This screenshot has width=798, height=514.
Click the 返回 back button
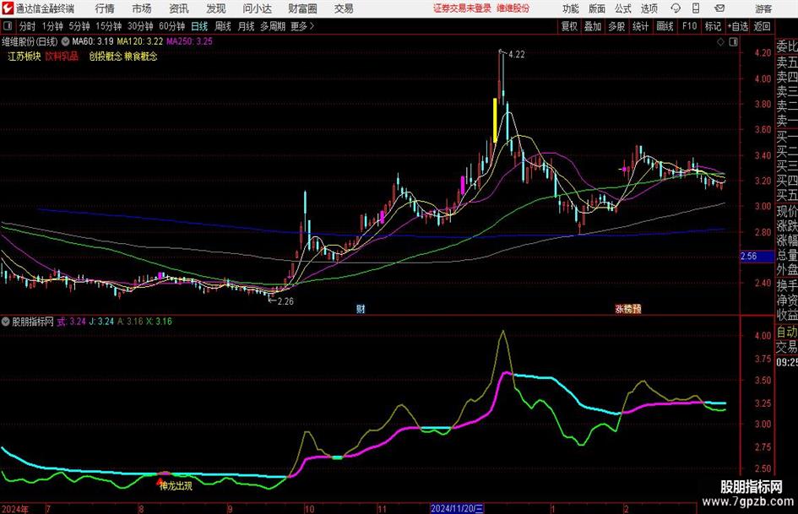tap(762, 26)
